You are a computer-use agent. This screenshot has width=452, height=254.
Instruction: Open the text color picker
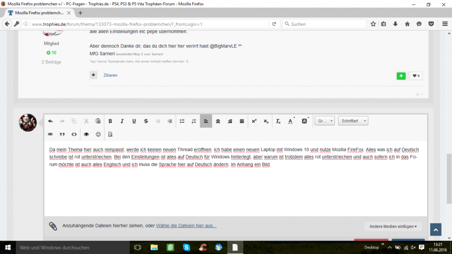[291, 121]
